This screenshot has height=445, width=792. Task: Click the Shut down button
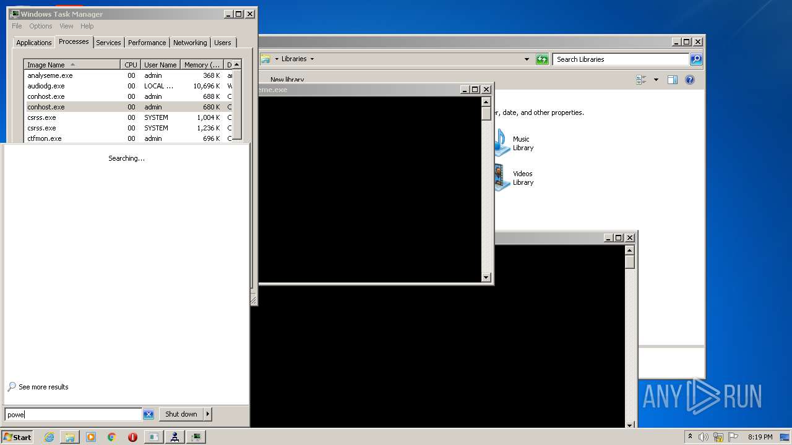(181, 414)
